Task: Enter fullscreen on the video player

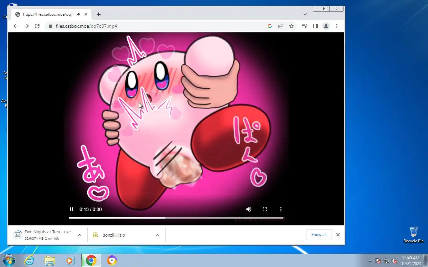Action: click(265, 209)
